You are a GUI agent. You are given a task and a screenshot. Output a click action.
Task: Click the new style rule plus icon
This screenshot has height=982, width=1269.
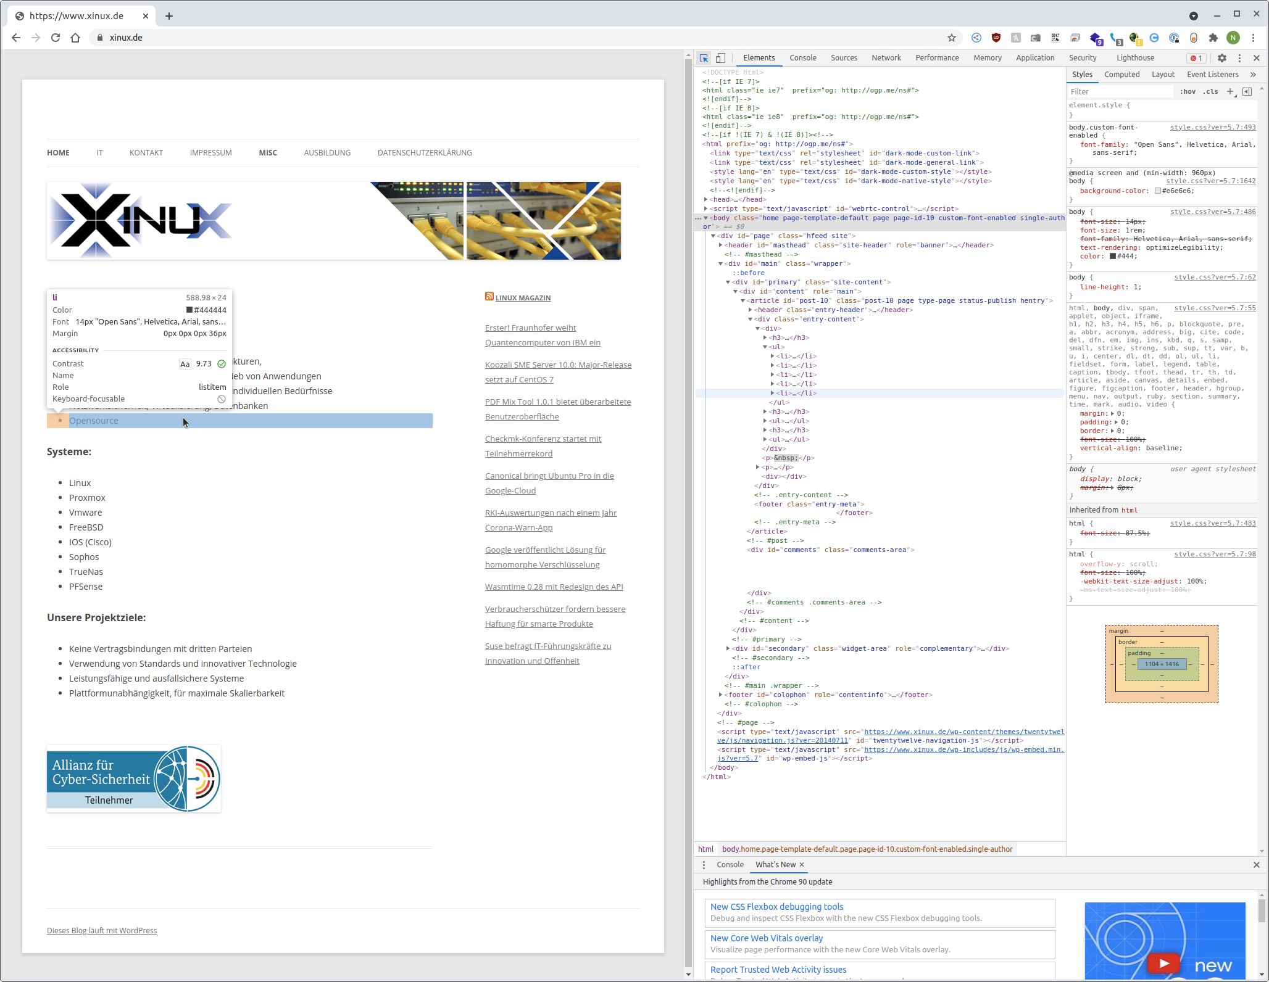point(1230,91)
